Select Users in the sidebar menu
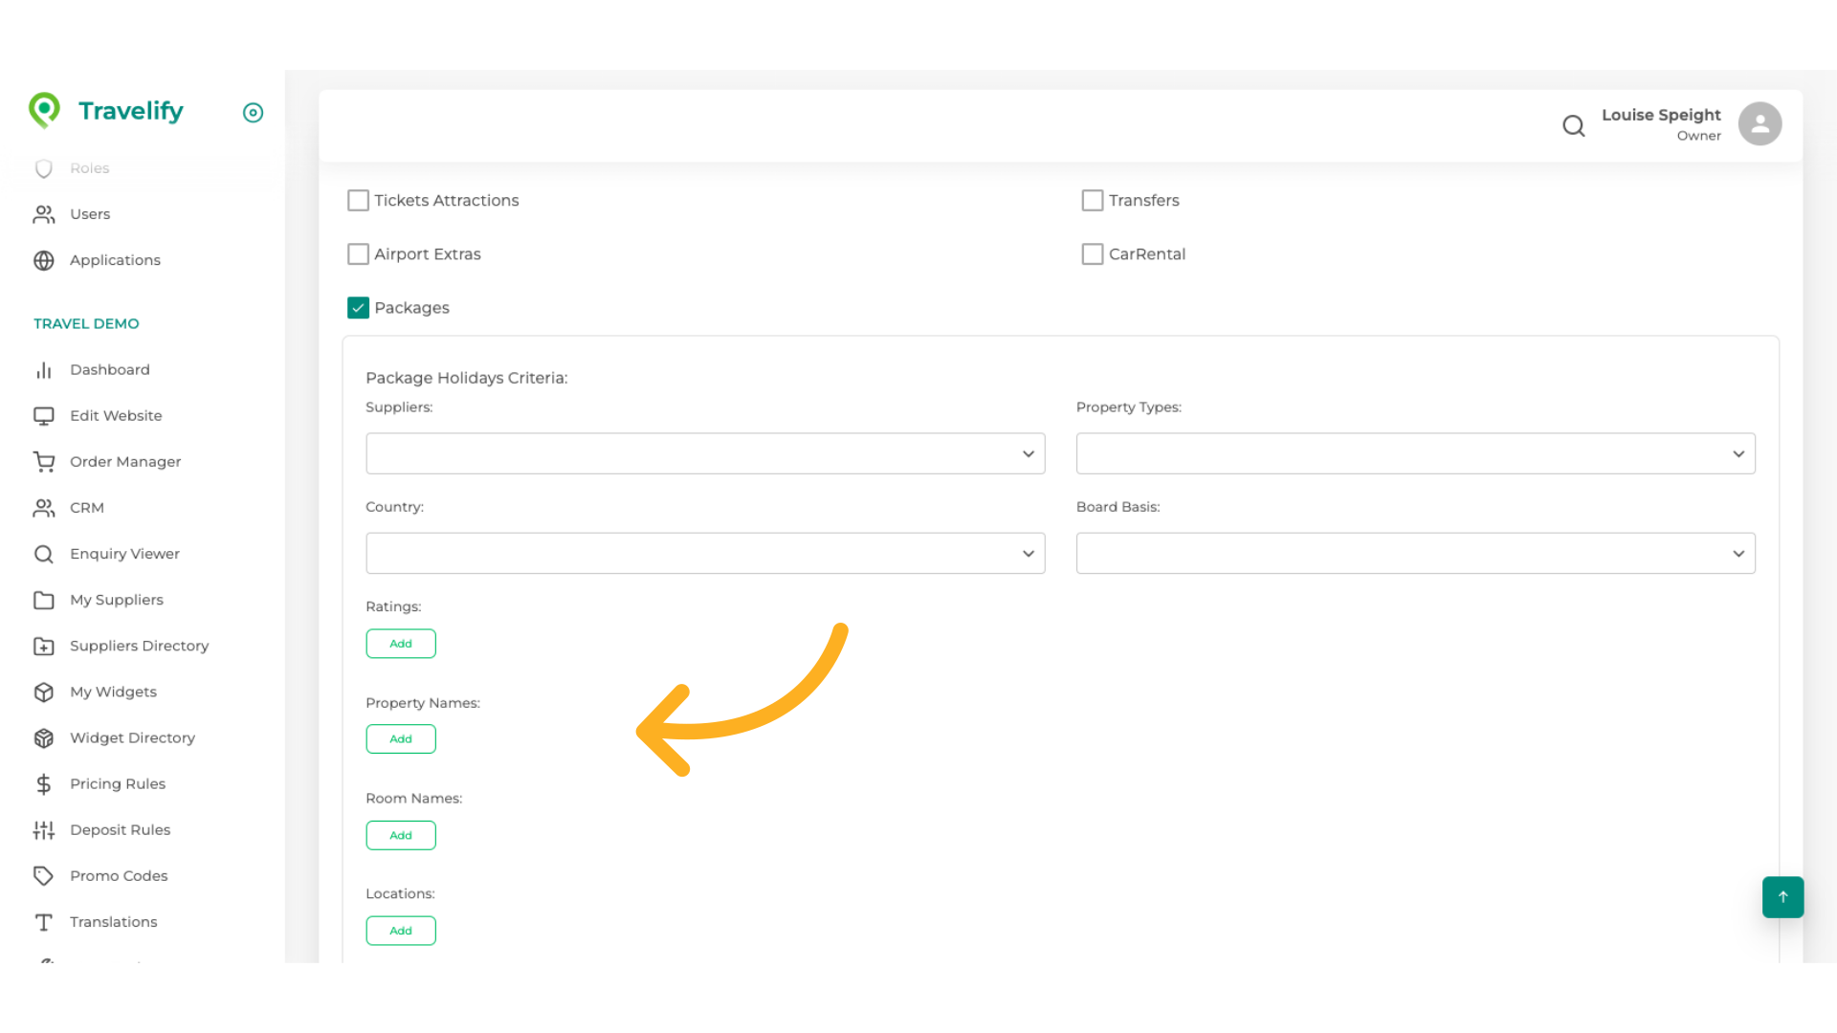 90,213
